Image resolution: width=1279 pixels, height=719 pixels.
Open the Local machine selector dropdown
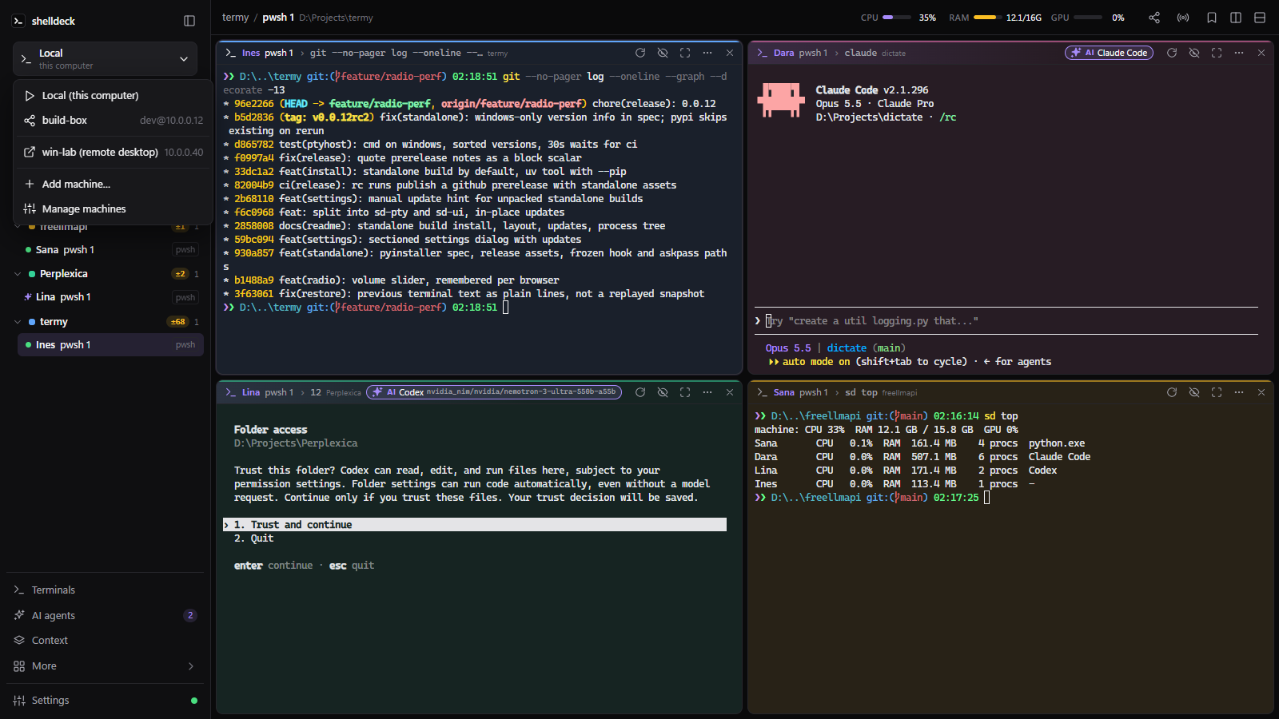coord(105,59)
